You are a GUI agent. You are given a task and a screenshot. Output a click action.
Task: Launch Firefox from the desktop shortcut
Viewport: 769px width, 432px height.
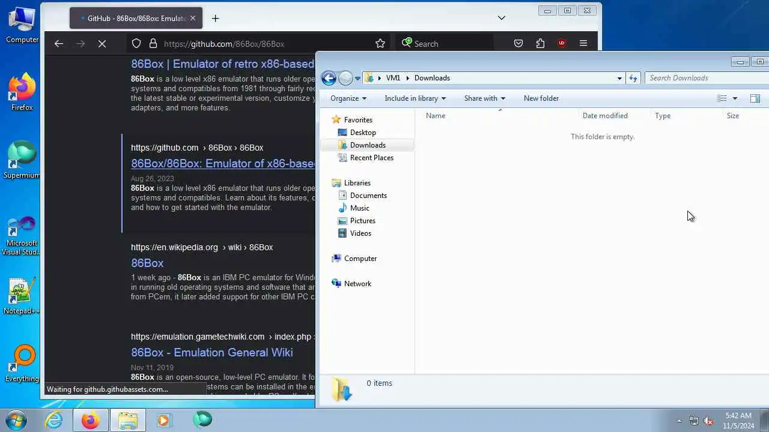[x=22, y=92]
